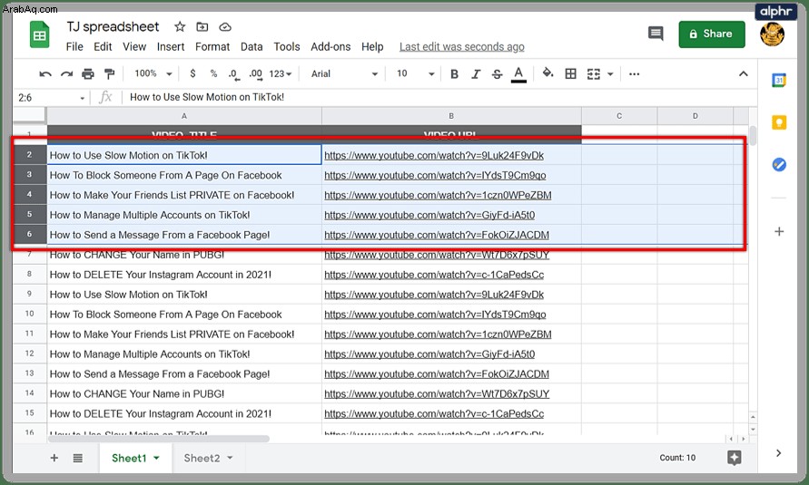Collapse the menus with the up chevron

743,73
